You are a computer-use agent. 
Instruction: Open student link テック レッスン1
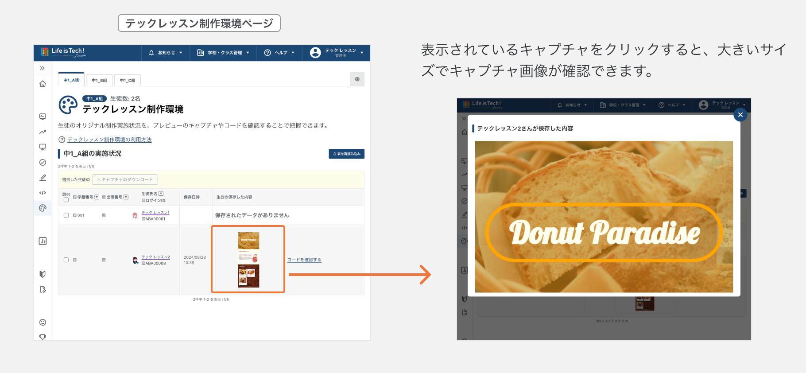point(155,213)
